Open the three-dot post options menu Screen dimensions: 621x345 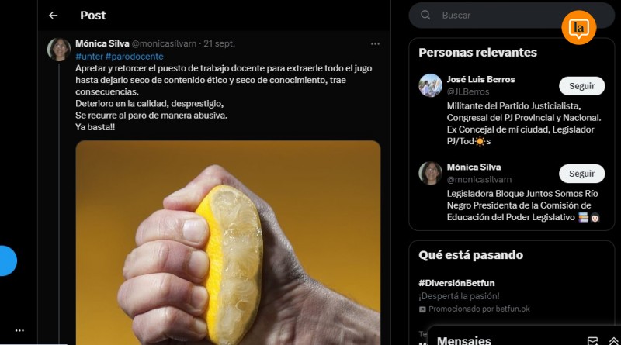tap(375, 44)
